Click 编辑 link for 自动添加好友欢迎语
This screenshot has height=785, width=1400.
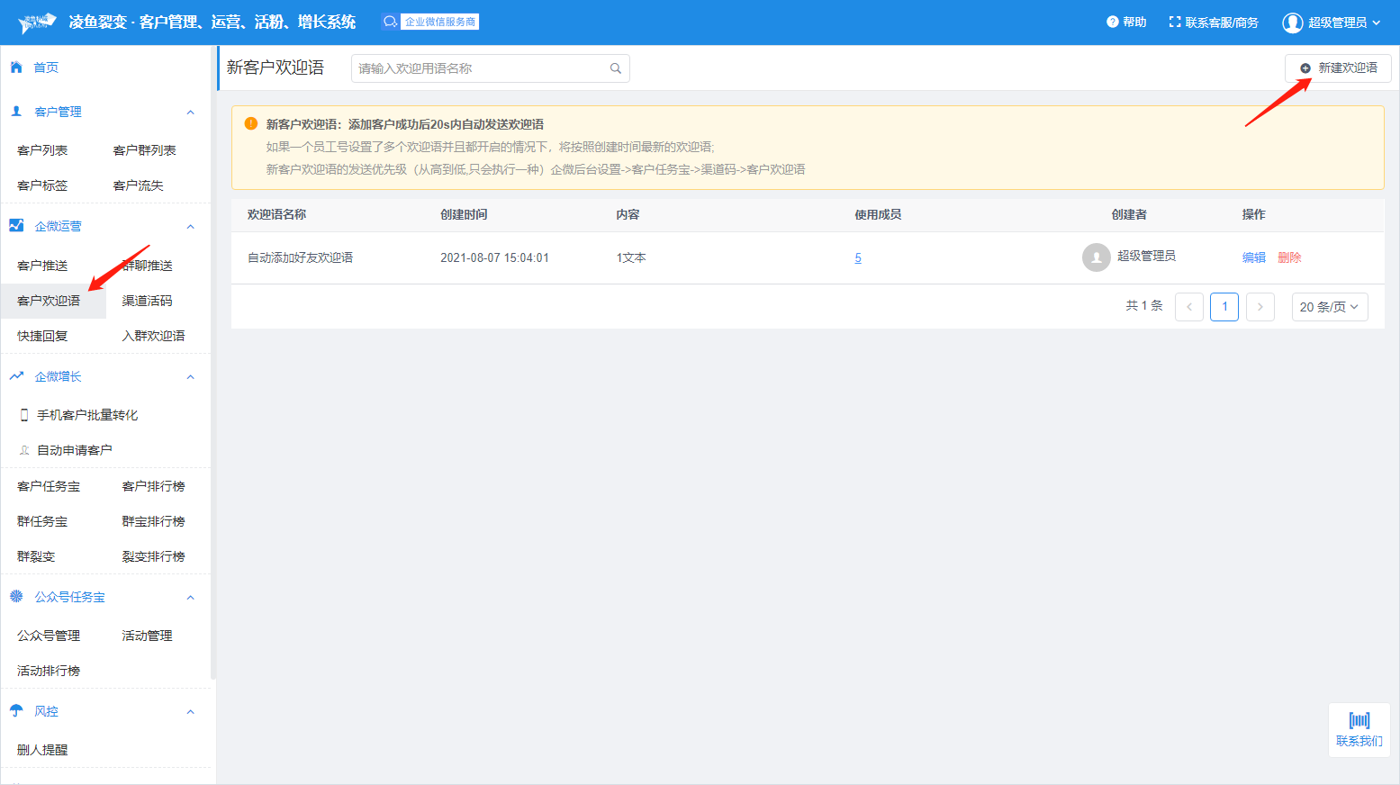1253,257
